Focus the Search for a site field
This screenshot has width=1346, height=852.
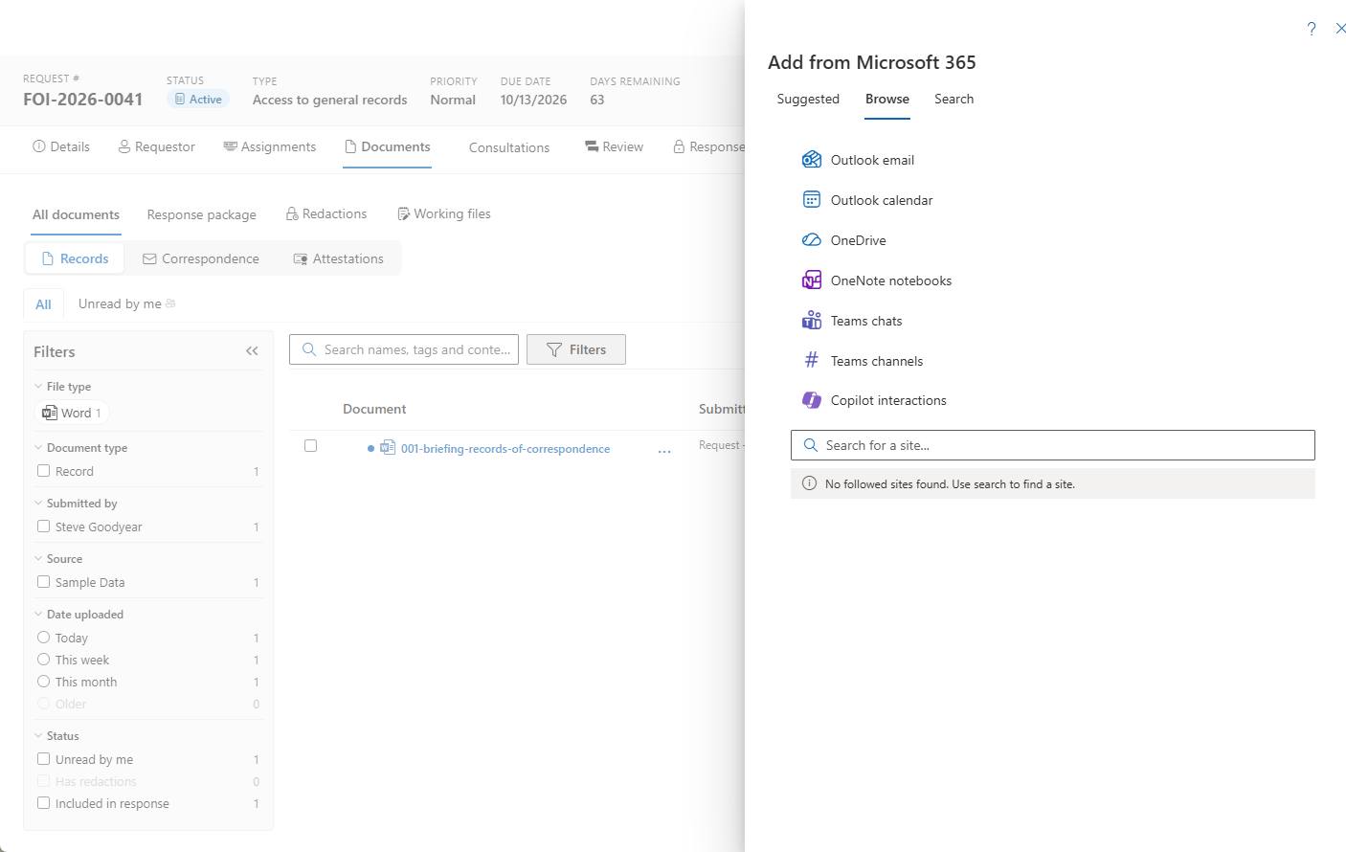[x=1053, y=445]
